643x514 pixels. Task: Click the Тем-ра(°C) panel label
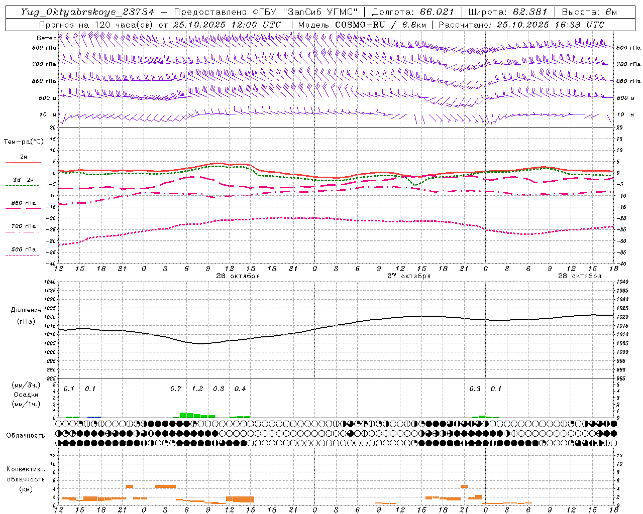tap(24, 142)
